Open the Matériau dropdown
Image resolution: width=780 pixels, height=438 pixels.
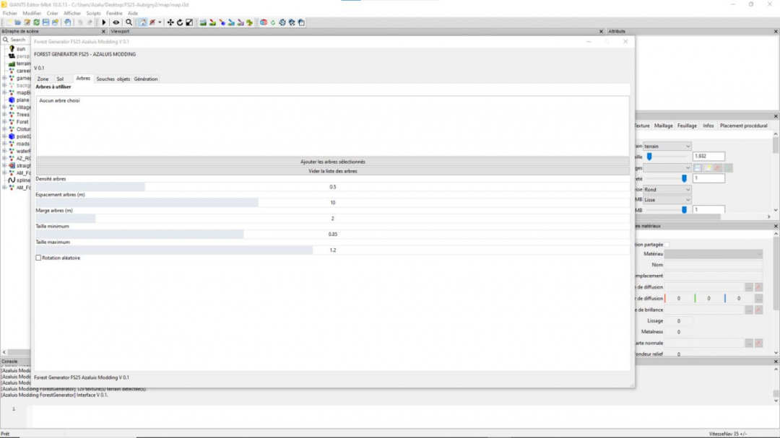714,254
